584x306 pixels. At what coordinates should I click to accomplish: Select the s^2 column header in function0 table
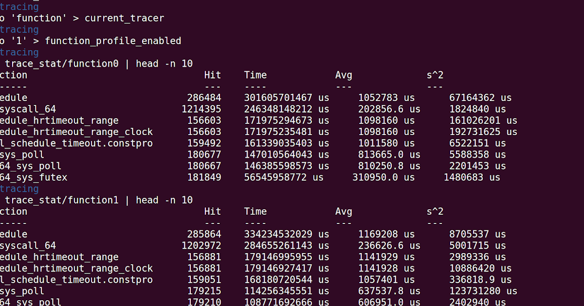point(435,75)
